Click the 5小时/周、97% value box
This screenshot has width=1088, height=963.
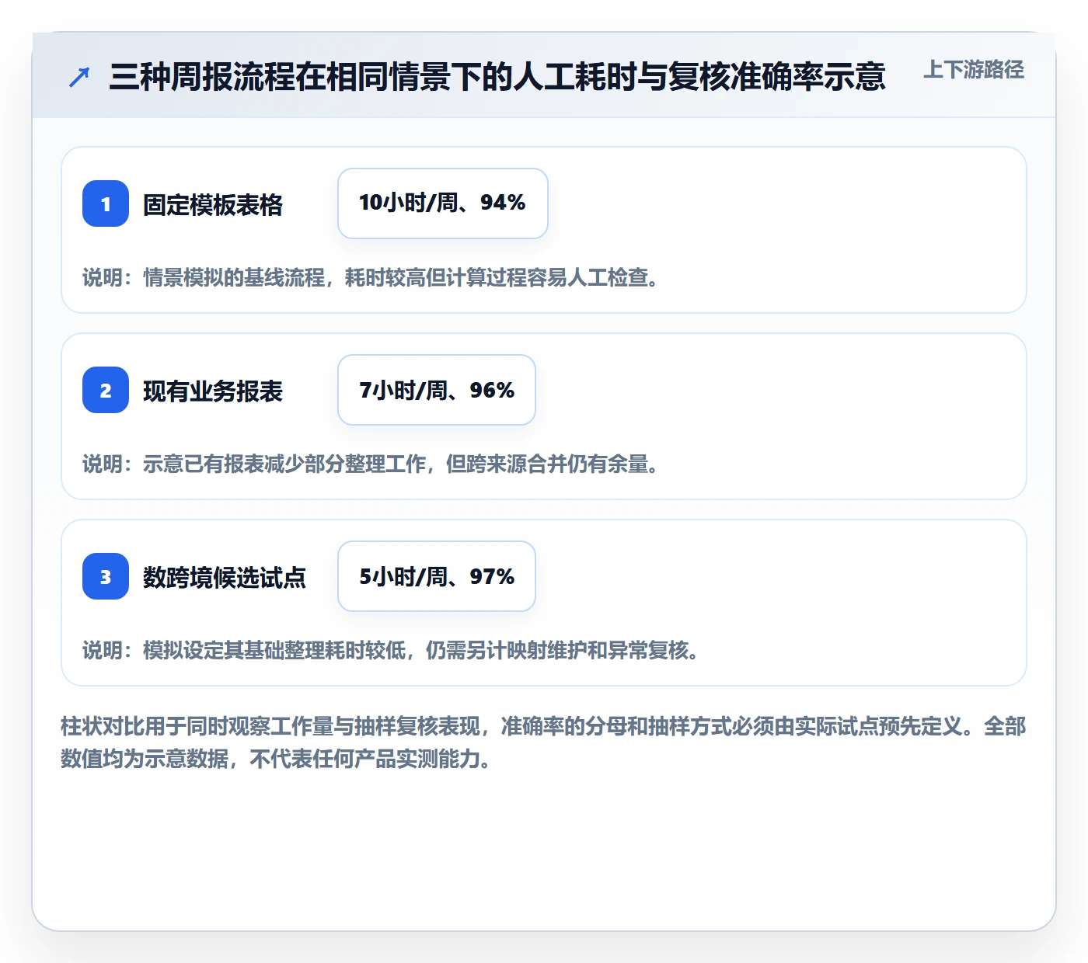click(x=437, y=576)
